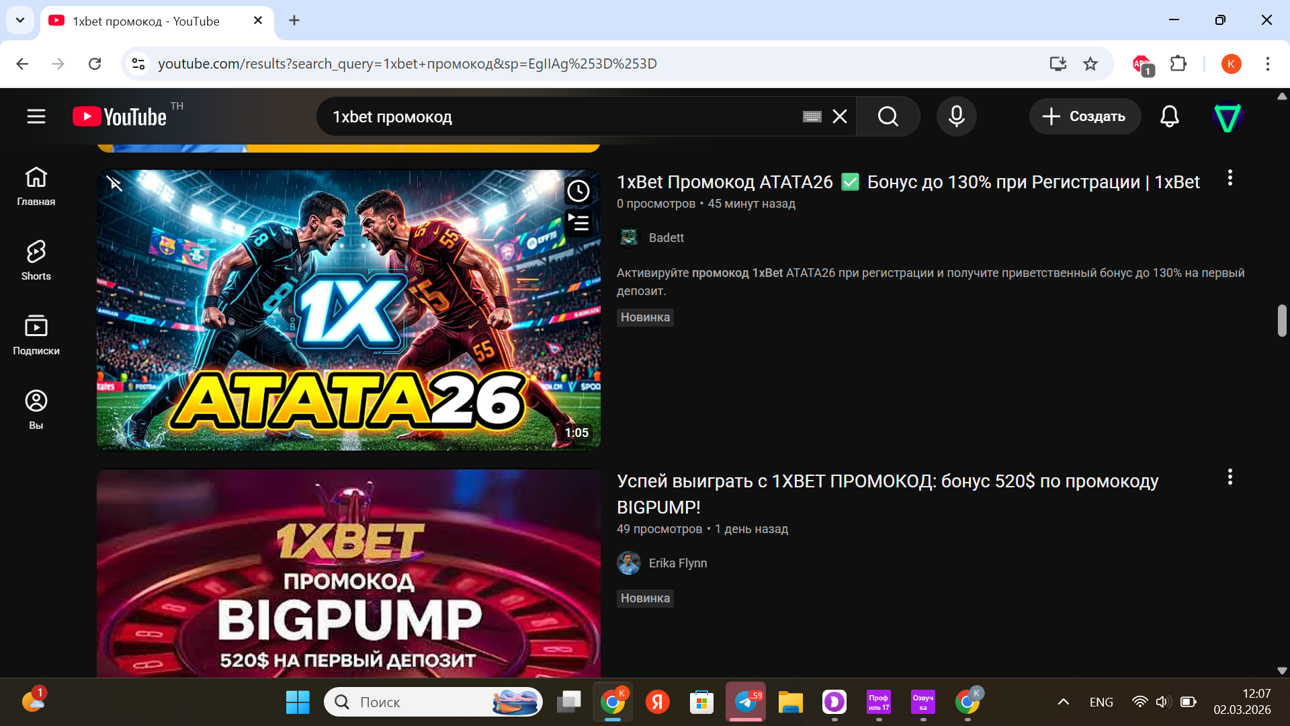Add ATATA26 video to Watch Later
The height and width of the screenshot is (726, 1290).
tap(578, 191)
